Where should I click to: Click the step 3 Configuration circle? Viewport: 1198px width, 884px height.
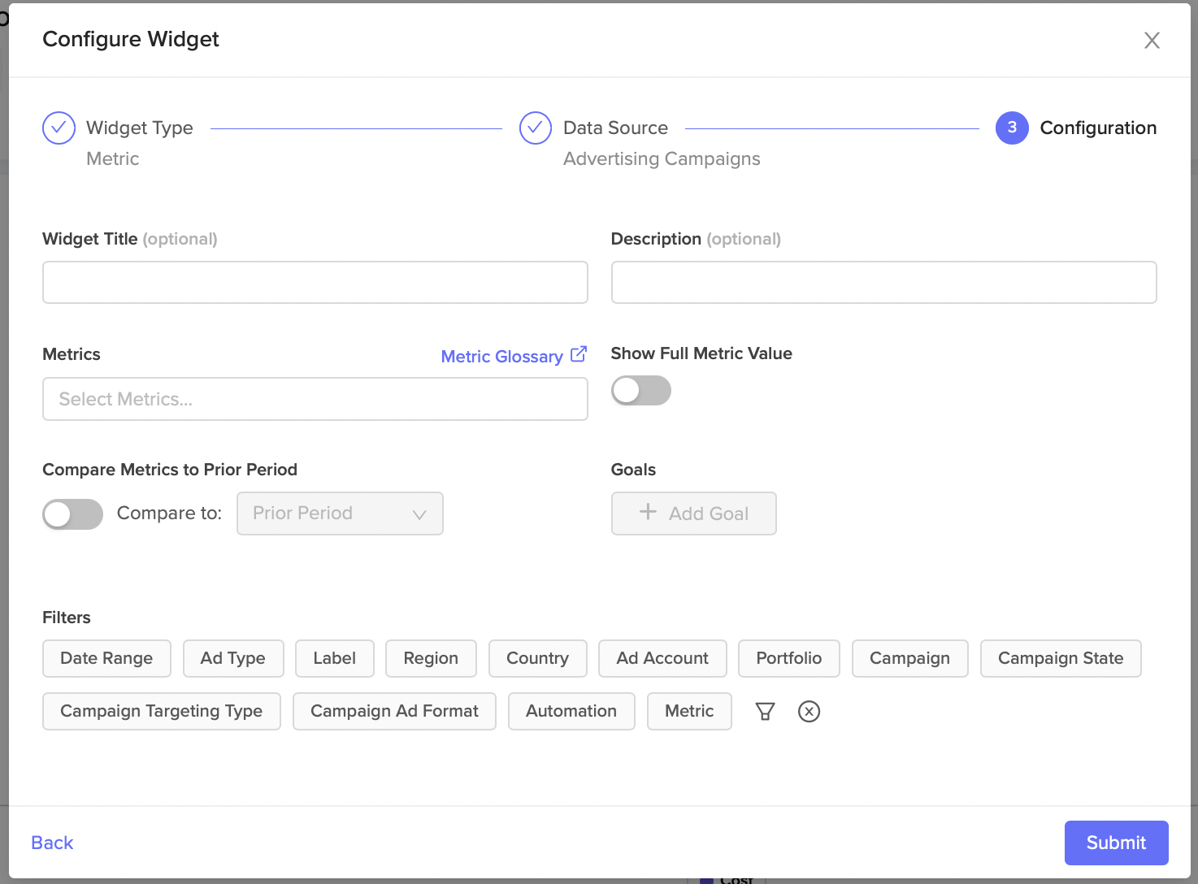point(1012,128)
